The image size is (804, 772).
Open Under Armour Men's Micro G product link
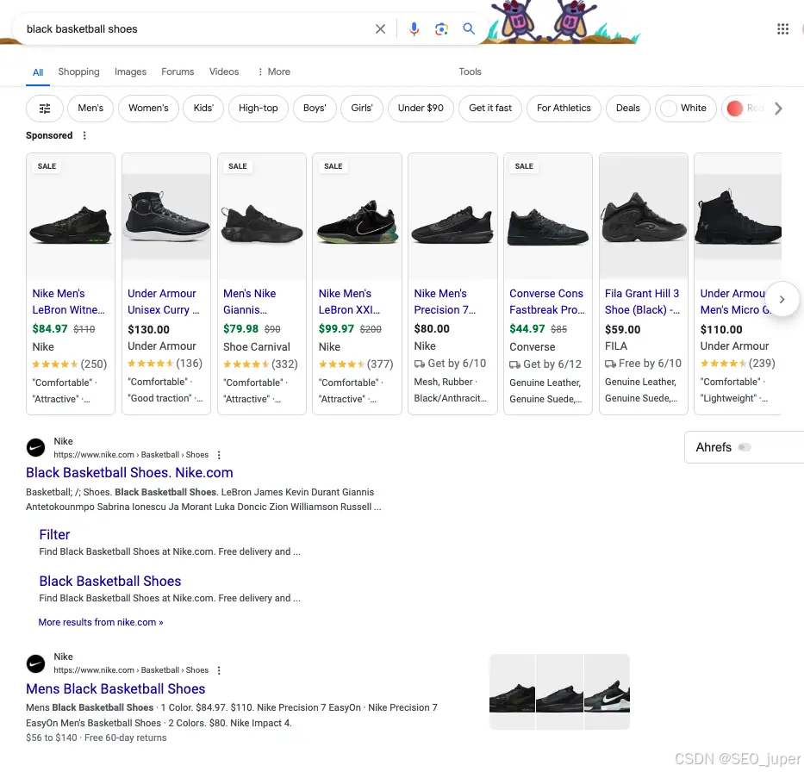pyautogui.click(x=733, y=302)
